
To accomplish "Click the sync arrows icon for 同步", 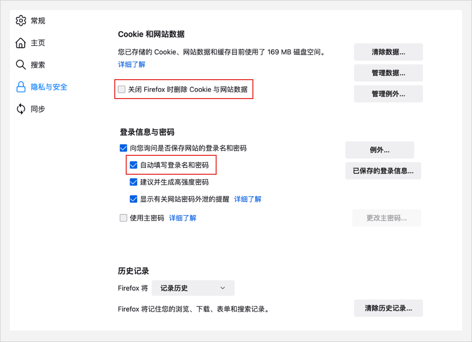I will (x=21, y=109).
